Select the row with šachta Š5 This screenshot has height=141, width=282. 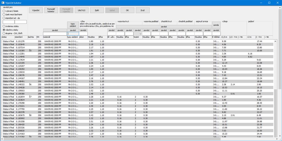coord(138,51)
